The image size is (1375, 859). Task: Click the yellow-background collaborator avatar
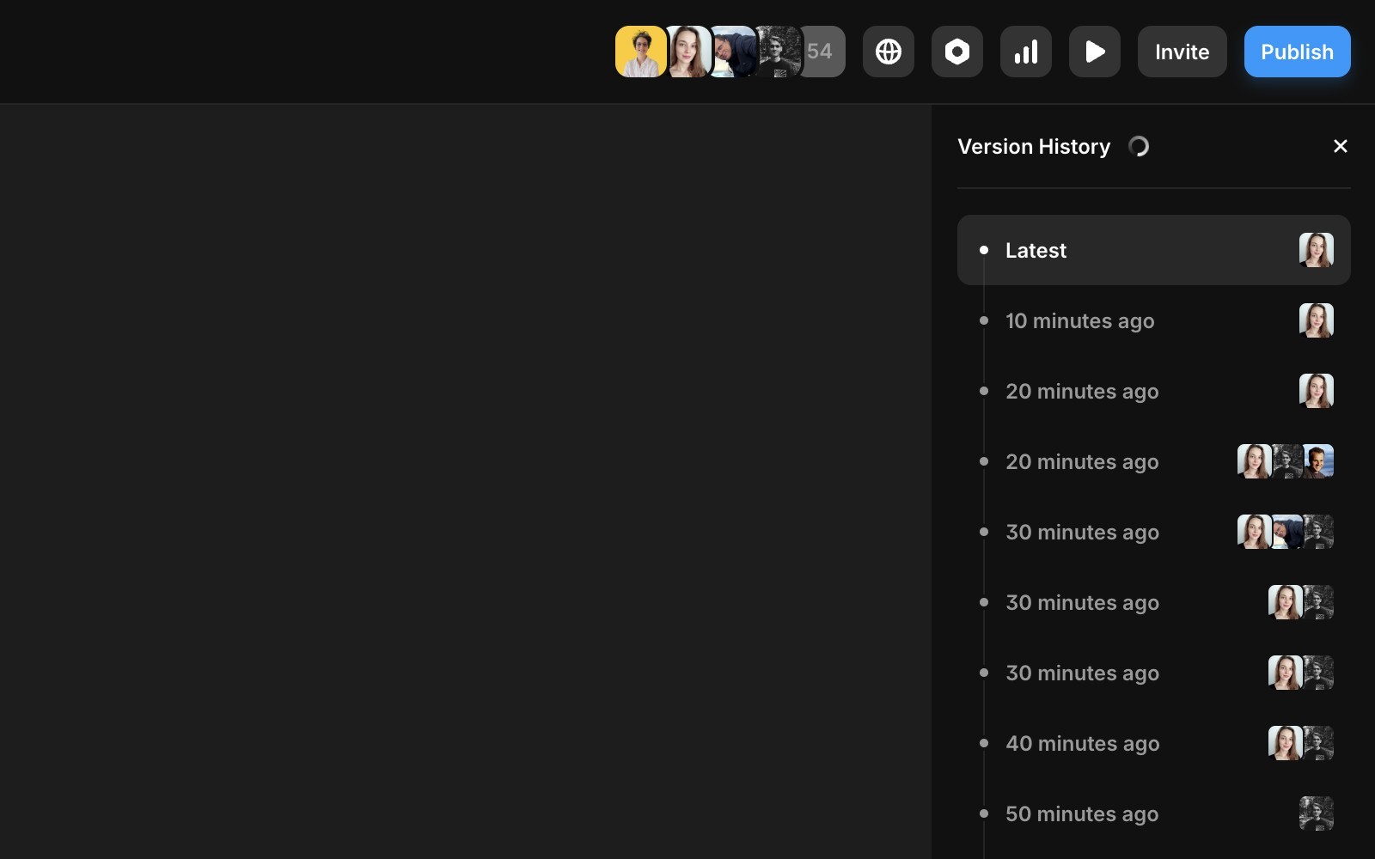(640, 52)
